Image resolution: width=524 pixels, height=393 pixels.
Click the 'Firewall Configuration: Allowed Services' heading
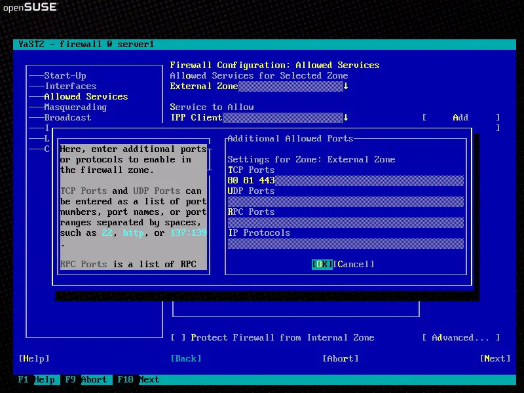(274, 65)
